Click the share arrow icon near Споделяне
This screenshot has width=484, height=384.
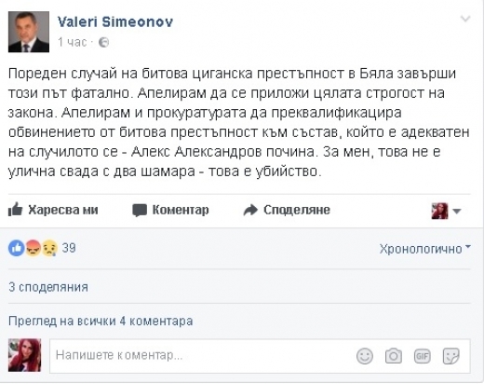[250, 210]
